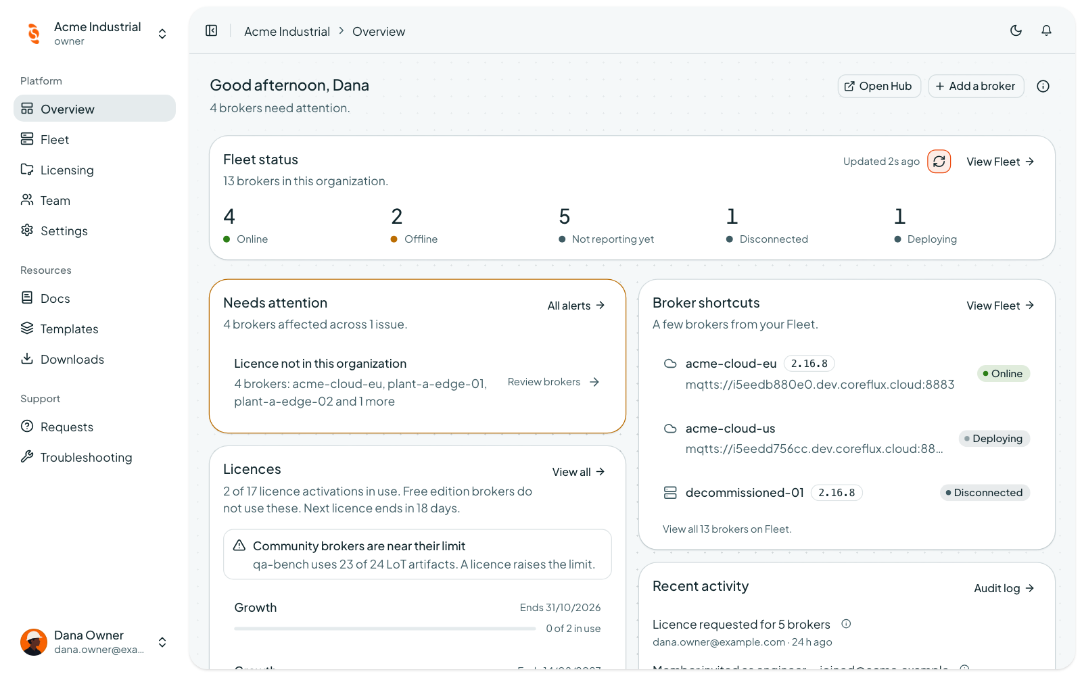
Task: Open acme-cloud-us broker shortcut
Action: point(847,438)
